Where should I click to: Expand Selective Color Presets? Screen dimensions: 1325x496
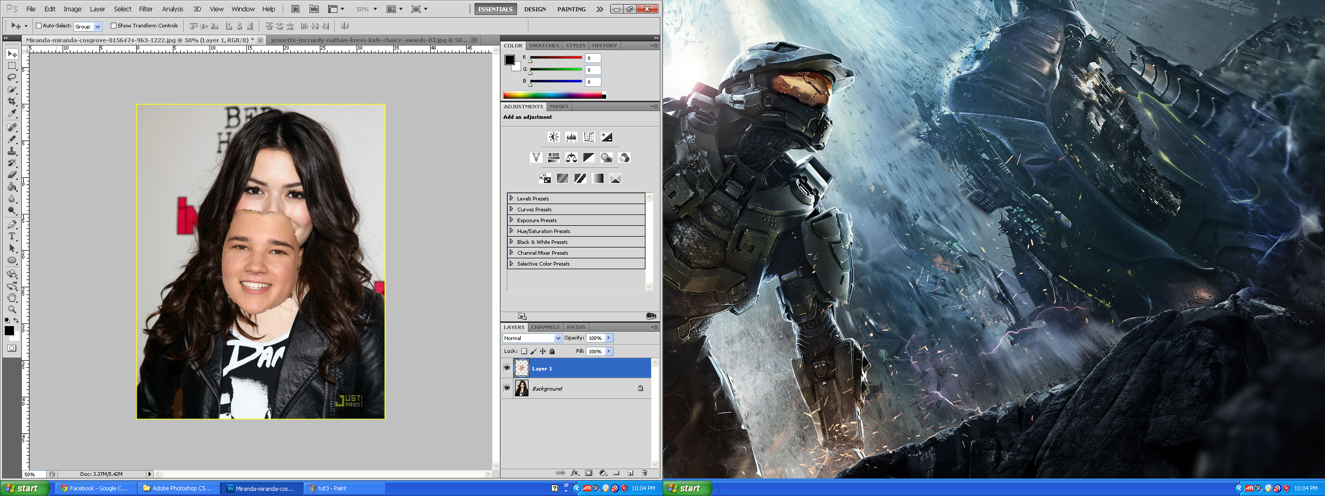511,263
